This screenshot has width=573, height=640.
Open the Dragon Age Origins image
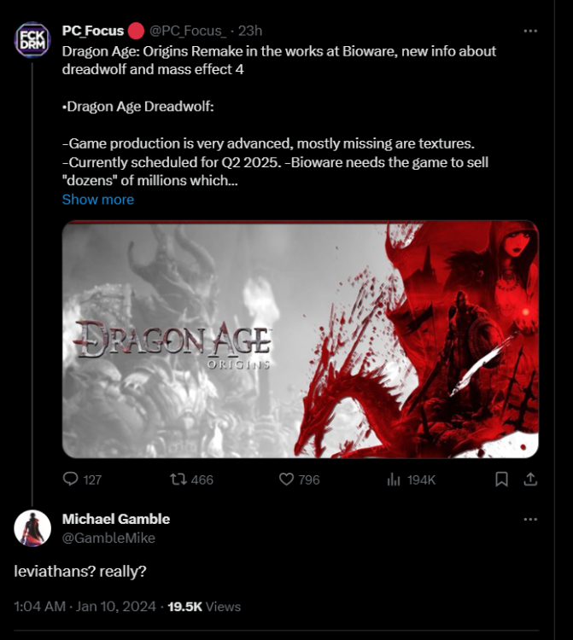pyautogui.click(x=300, y=339)
